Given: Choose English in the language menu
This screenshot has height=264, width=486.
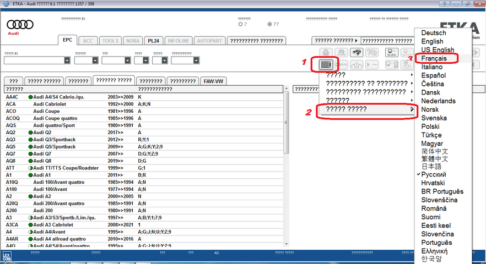Looking at the screenshot, I should pyautogui.click(x=432, y=41).
